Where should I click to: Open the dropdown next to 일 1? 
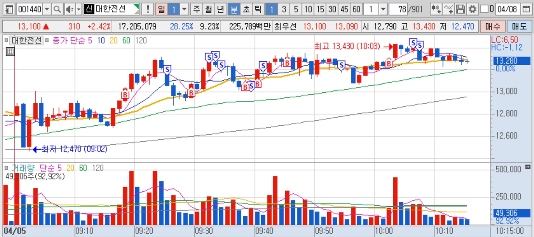coord(184,9)
